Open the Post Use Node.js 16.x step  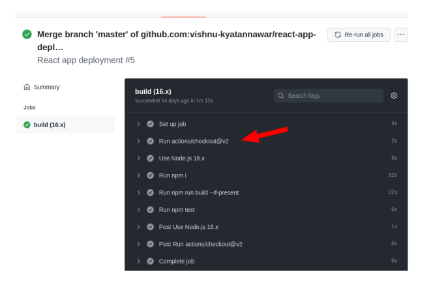point(188,227)
